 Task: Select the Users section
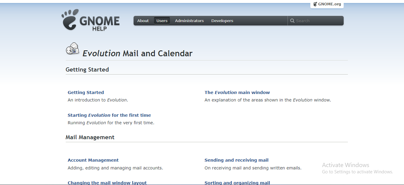(162, 21)
